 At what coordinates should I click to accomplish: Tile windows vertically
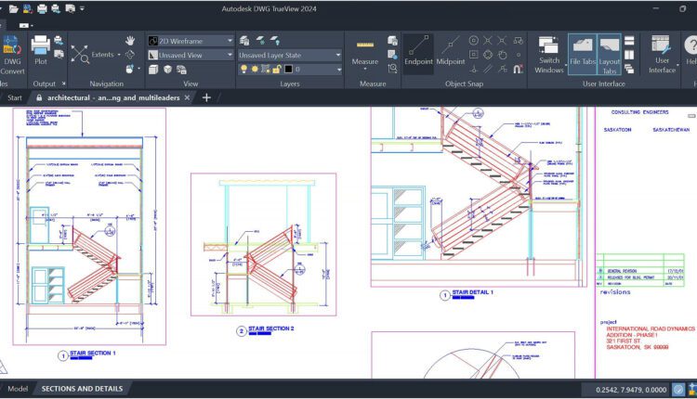(x=629, y=55)
